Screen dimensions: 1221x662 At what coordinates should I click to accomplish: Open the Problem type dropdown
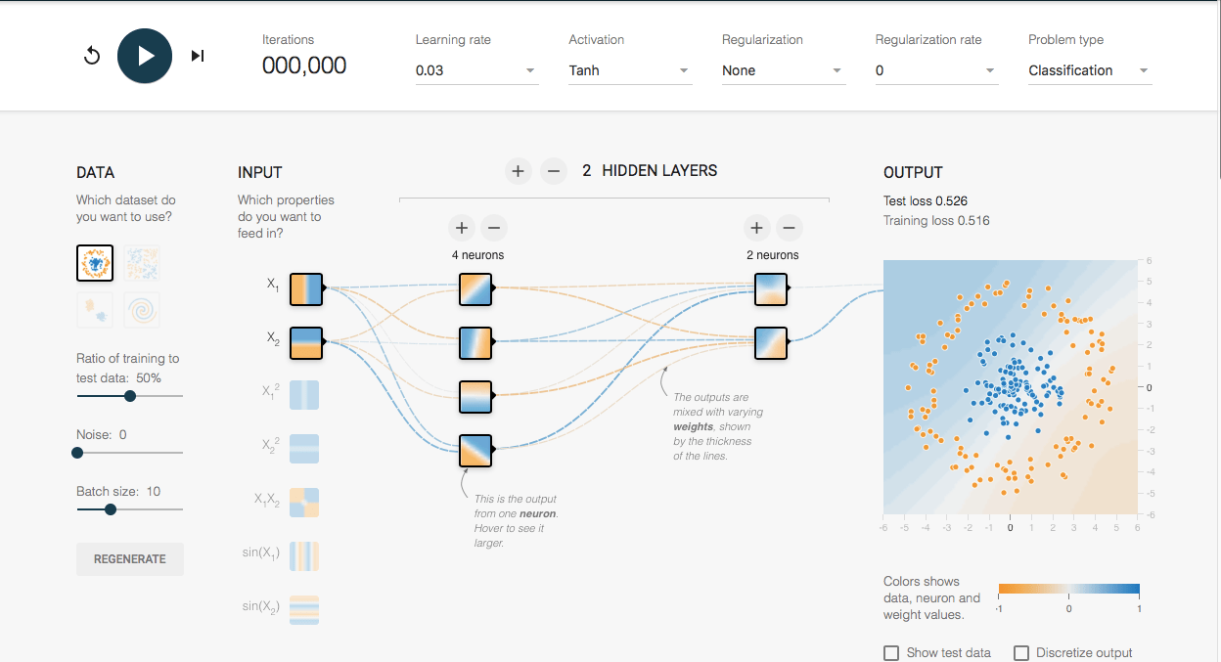coord(1089,70)
